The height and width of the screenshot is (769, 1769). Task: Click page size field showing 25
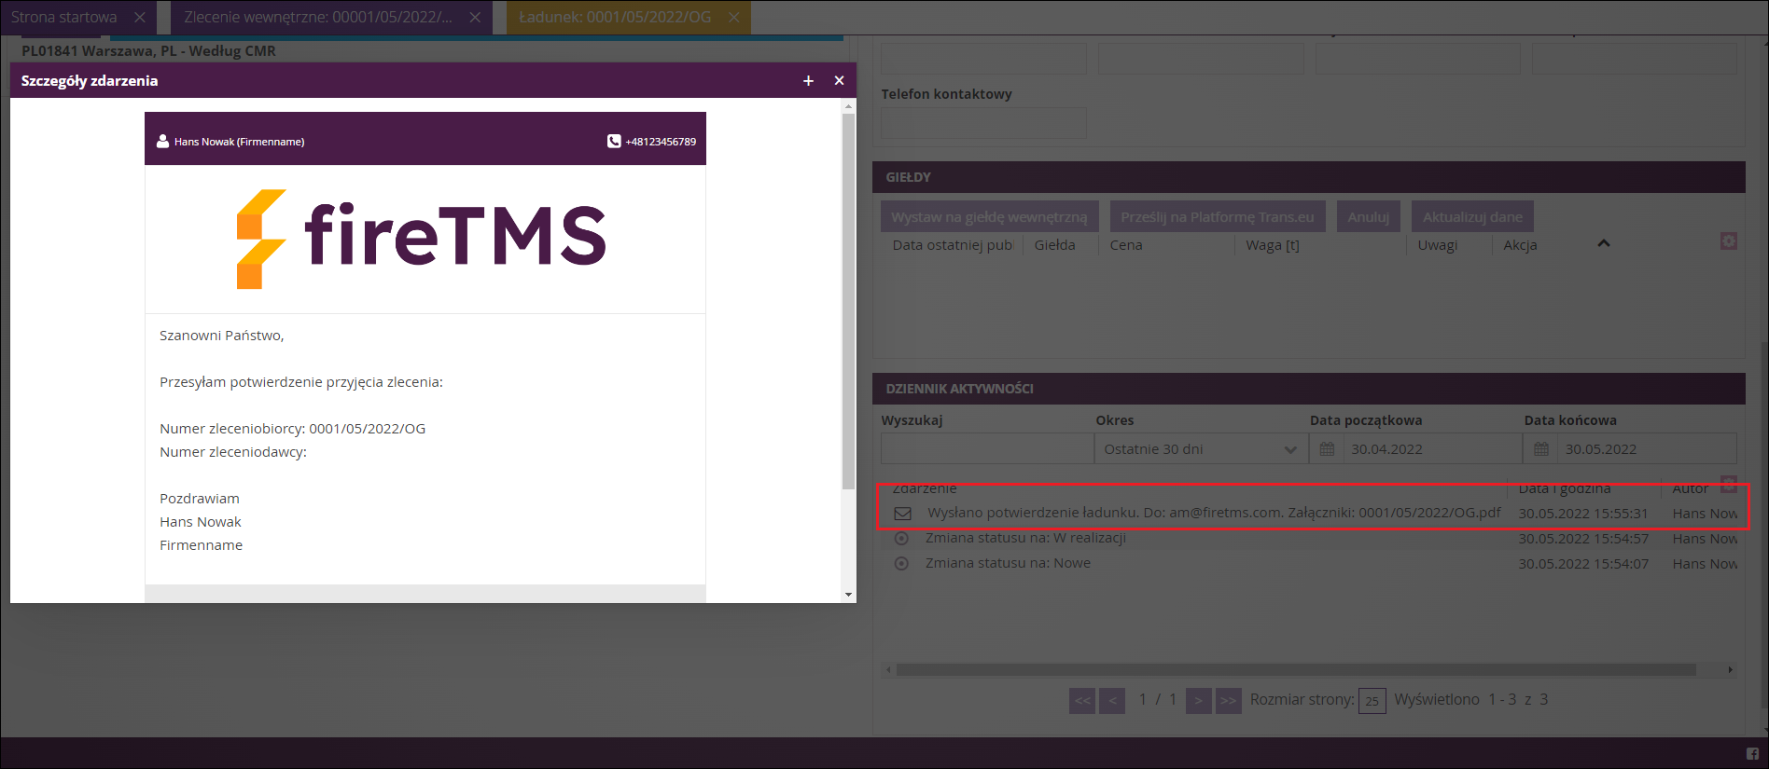coord(1372,701)
